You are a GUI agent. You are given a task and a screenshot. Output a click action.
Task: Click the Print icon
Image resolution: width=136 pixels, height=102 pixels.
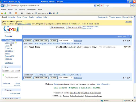[22, 13]
